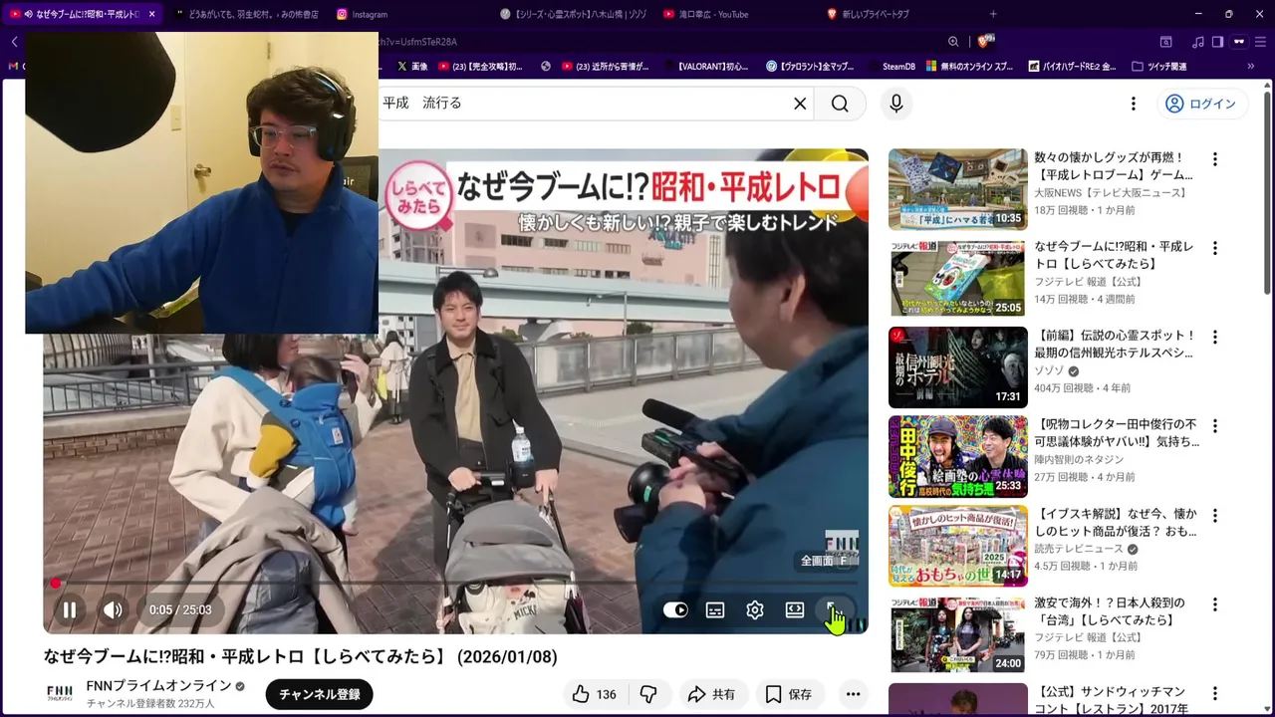Clear the search box with the X icon
1275x717 pixels.
(x=800, y=104)
